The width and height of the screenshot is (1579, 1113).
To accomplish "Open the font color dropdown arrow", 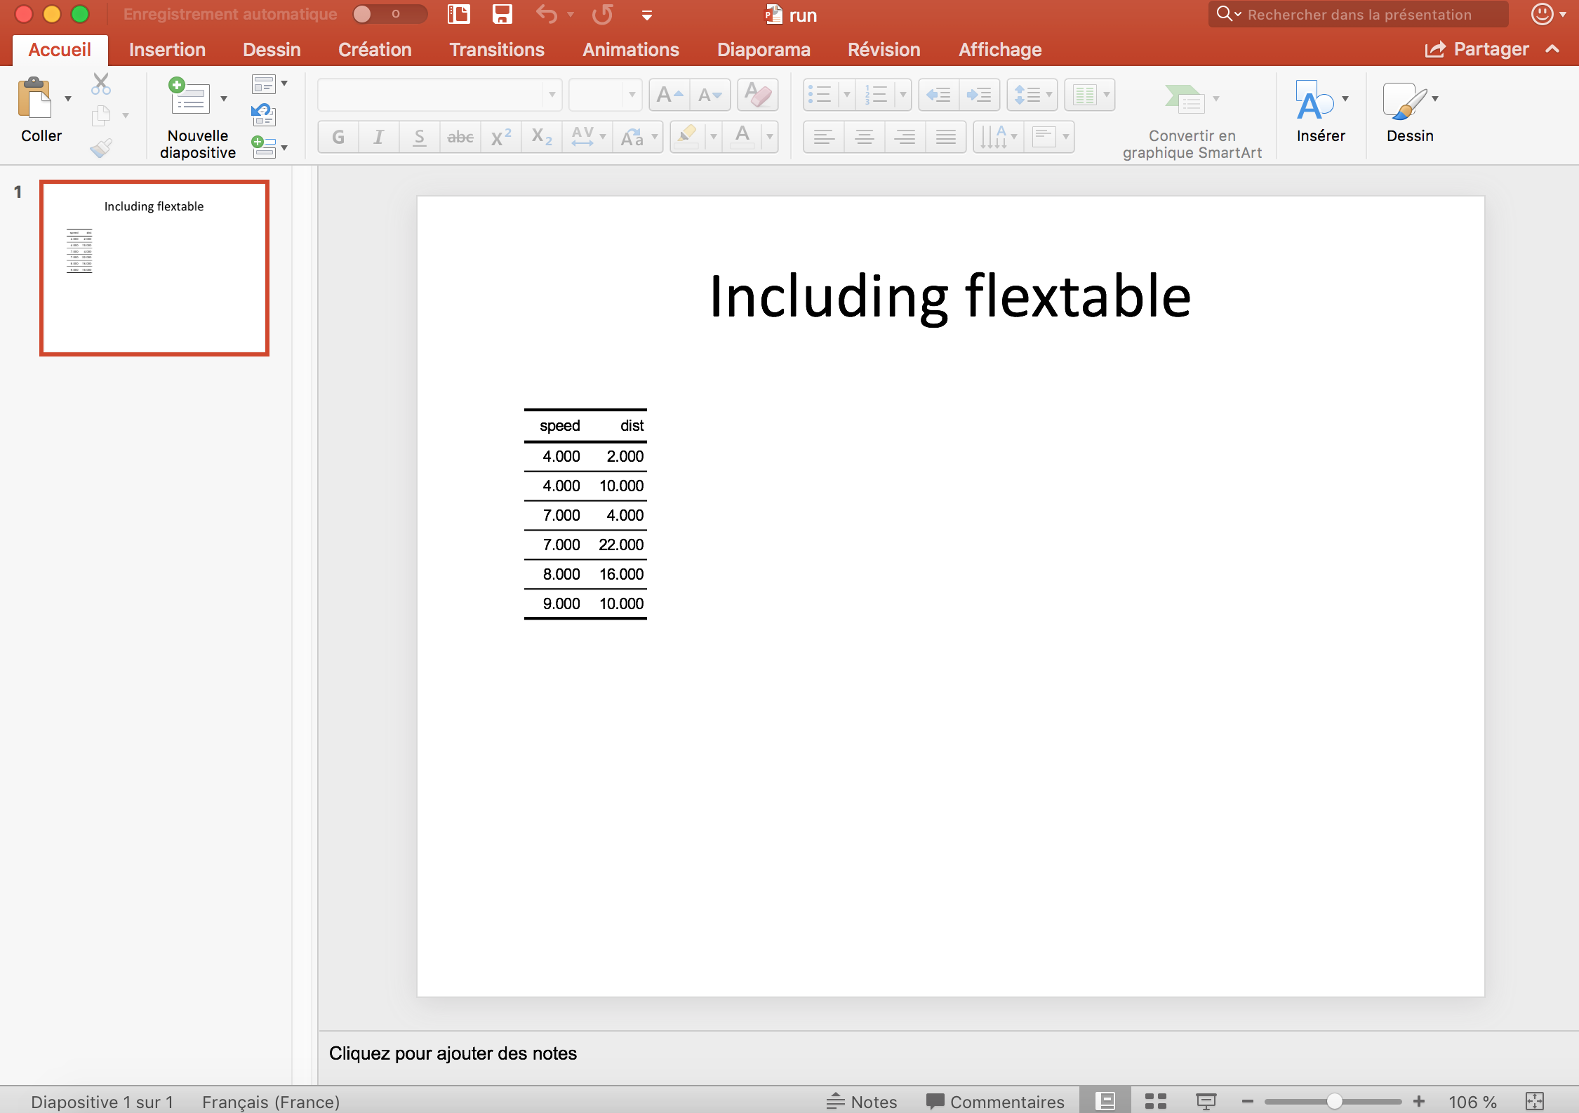I will pos(770,137).
